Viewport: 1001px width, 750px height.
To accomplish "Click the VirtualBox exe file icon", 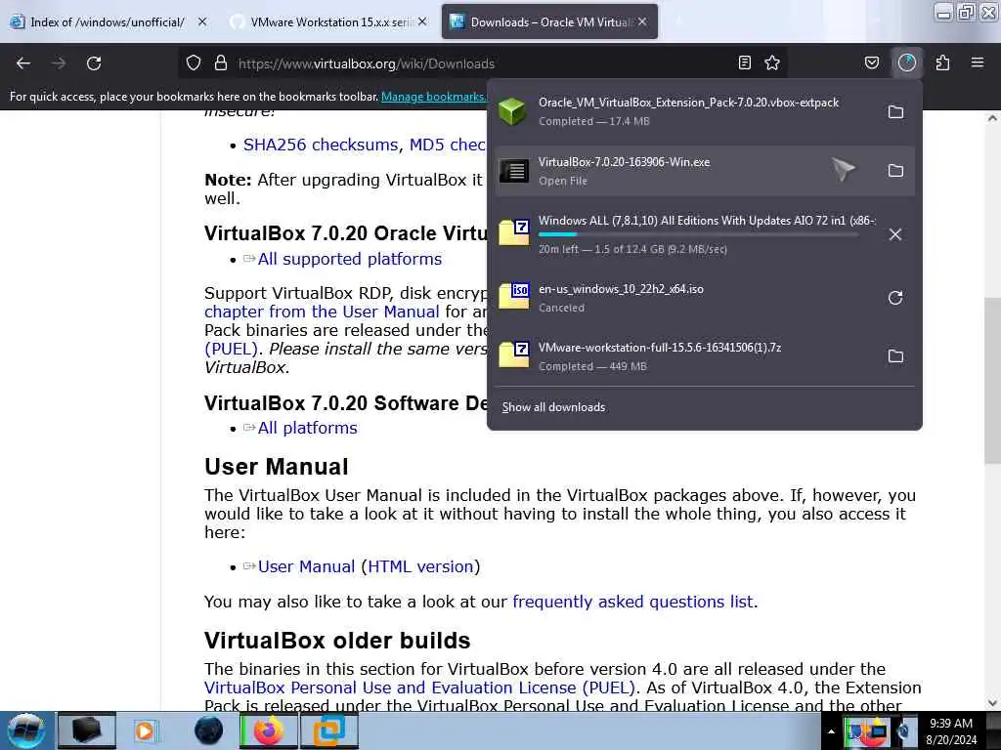I will 514,171.
